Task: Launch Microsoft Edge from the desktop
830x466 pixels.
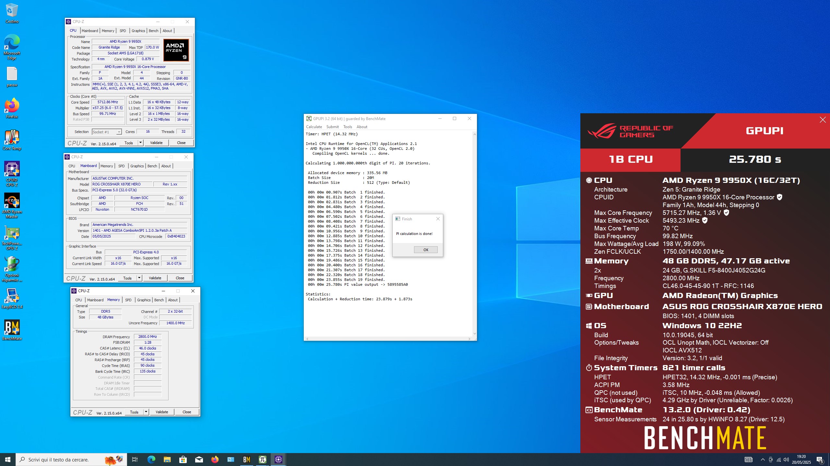Action: (12, 47)
